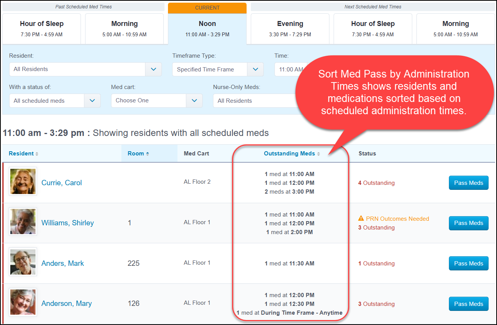The width and height of the screenshot is (497, 325).
Task: Open the past Hour of Sleep med time tab
Action: coord(42,29)
